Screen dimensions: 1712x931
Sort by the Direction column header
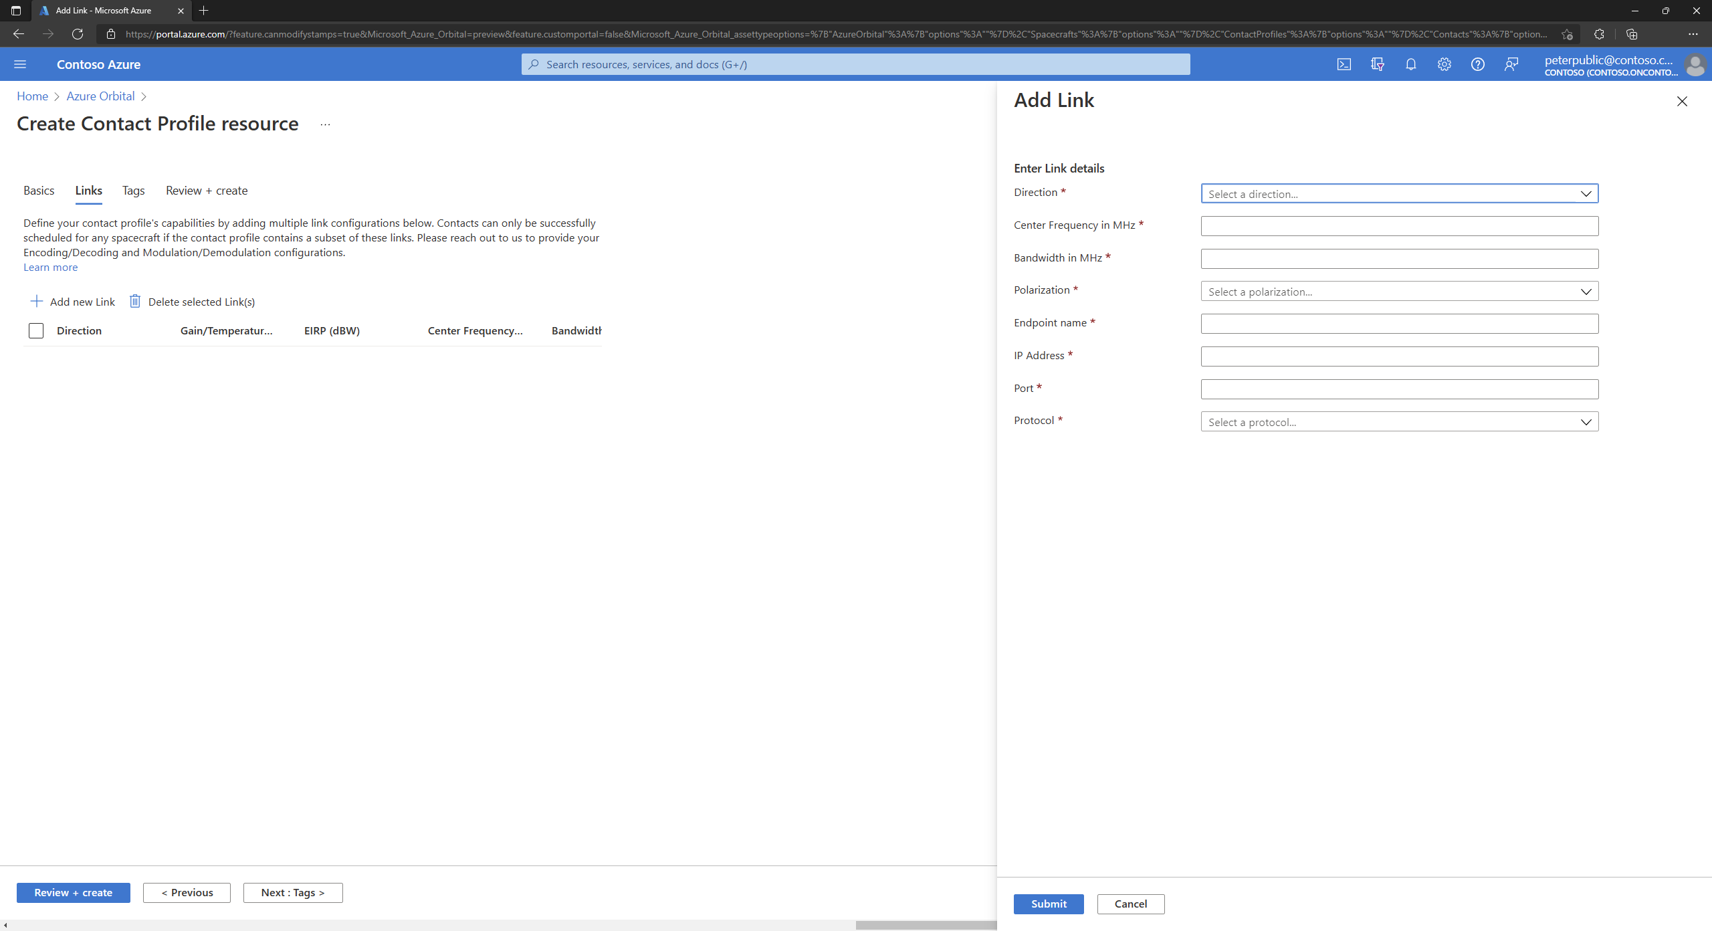tap(79, 330)
